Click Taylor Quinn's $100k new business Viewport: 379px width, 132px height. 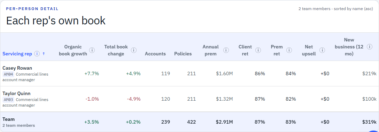pos(369,99)
